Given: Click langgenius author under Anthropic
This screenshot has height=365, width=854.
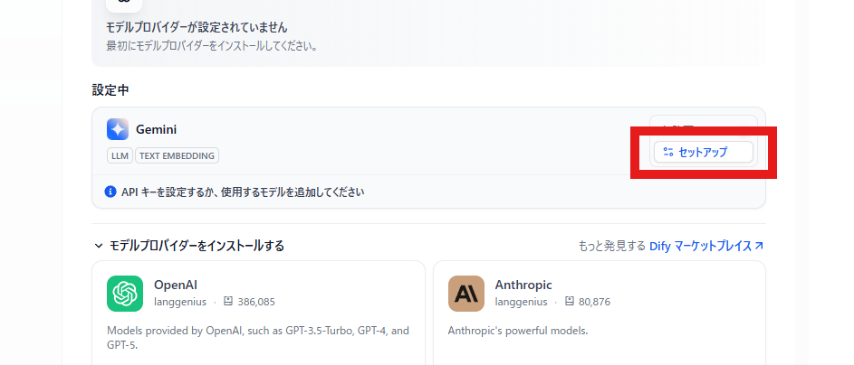Looking at the screenshot, I should (x=521, y=302).
